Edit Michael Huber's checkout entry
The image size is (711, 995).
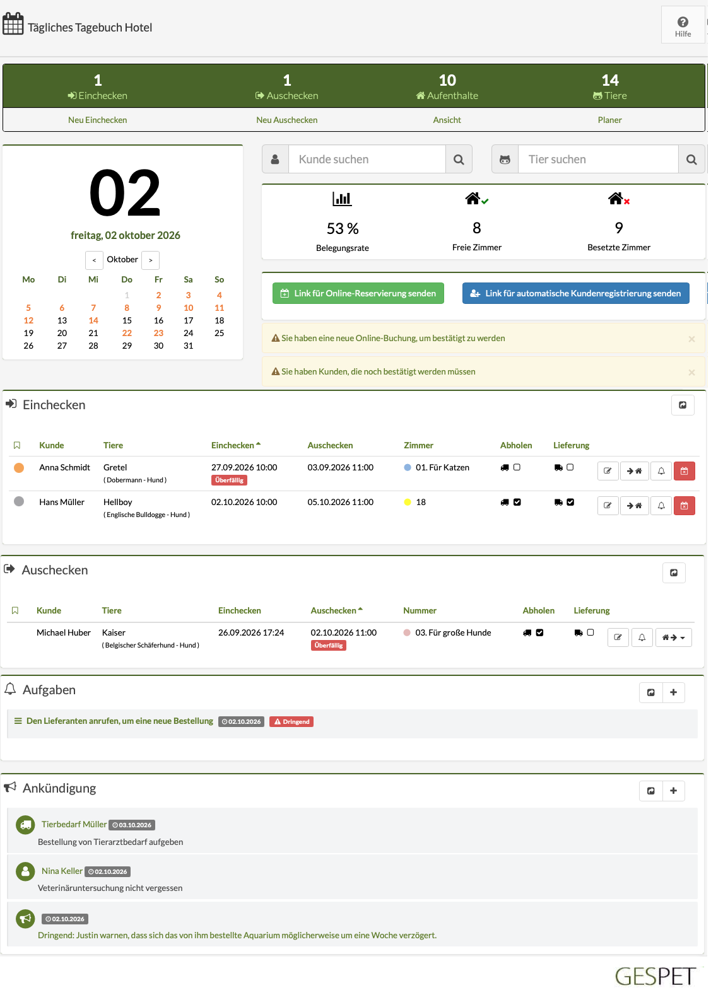tap(618, 637)
